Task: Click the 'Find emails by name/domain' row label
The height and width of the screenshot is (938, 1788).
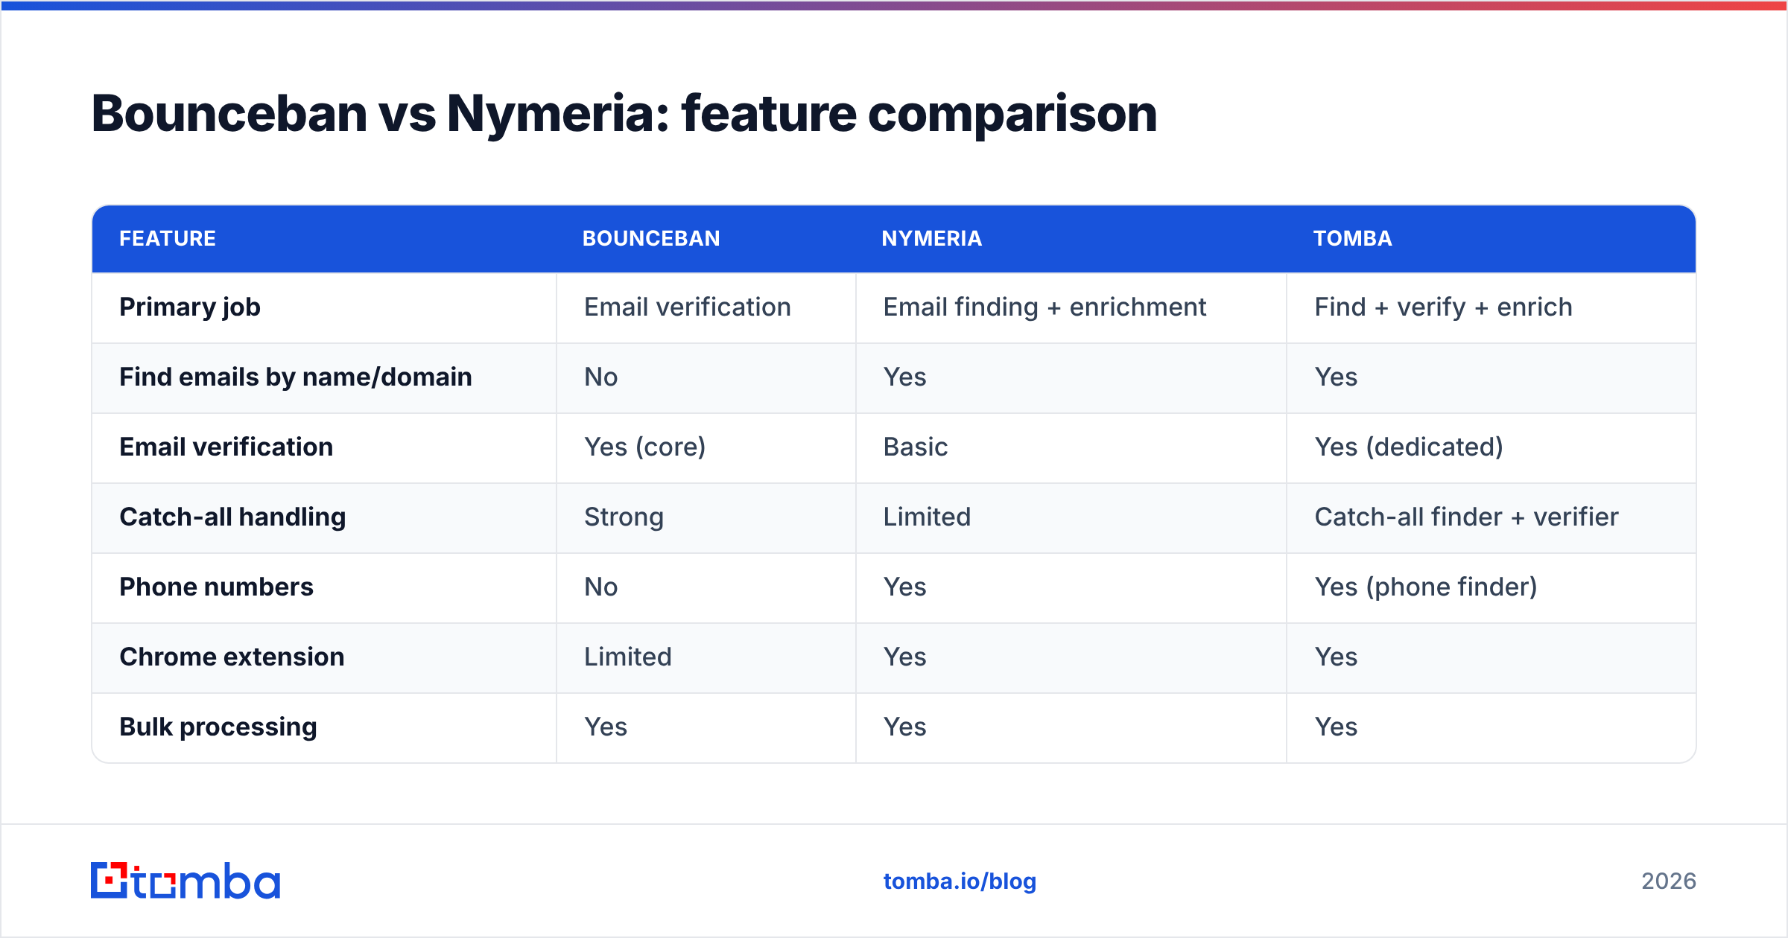Action: (x=296, y=377)
